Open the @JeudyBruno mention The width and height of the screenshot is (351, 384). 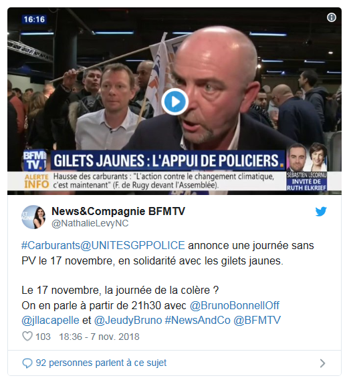(x=128, y=321)
